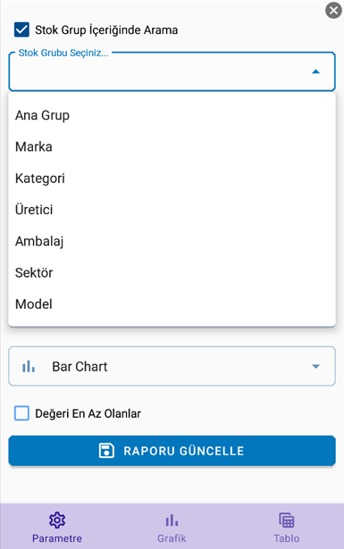
Task: Open the Bar Chart type selector
Action: pos(172,366)
